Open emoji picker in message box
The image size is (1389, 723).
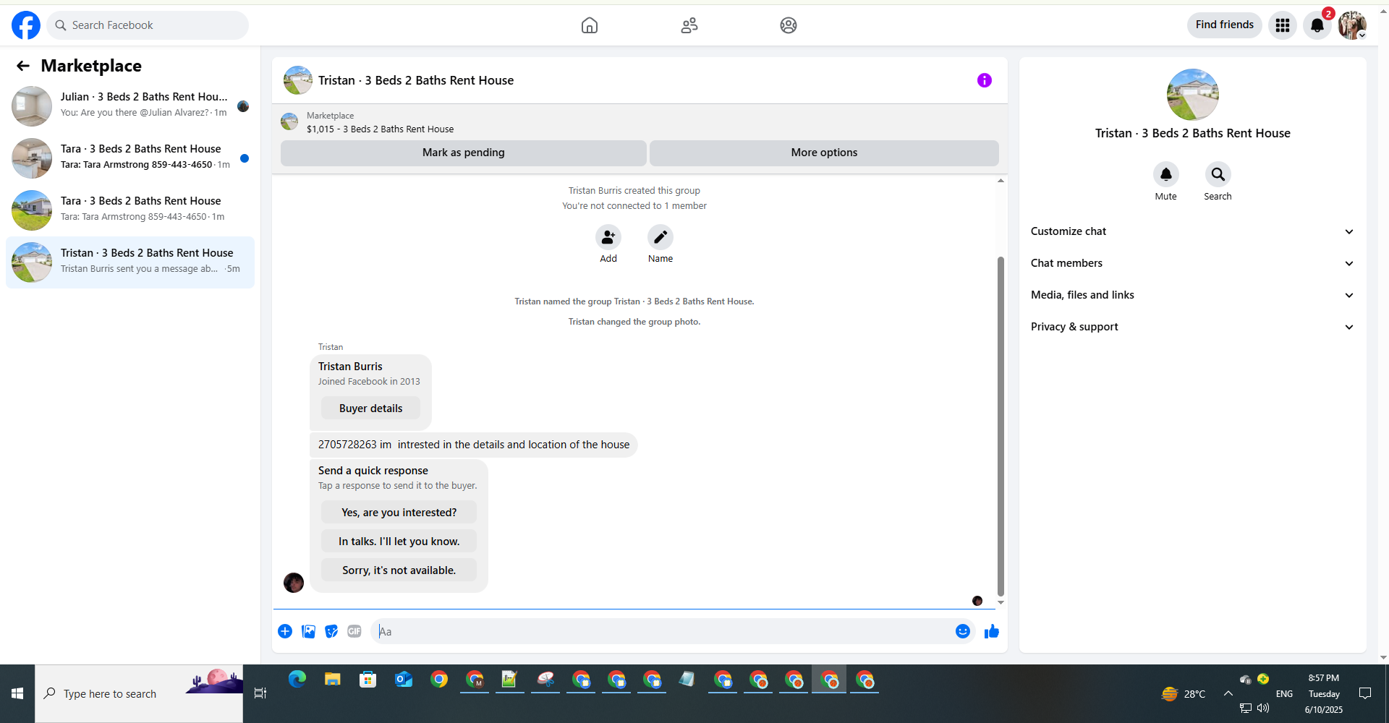(x=963, y=631)
